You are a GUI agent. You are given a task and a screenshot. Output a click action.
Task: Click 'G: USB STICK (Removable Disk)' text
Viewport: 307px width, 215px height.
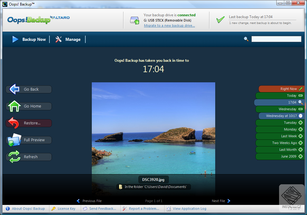click(x=167, y=20)
